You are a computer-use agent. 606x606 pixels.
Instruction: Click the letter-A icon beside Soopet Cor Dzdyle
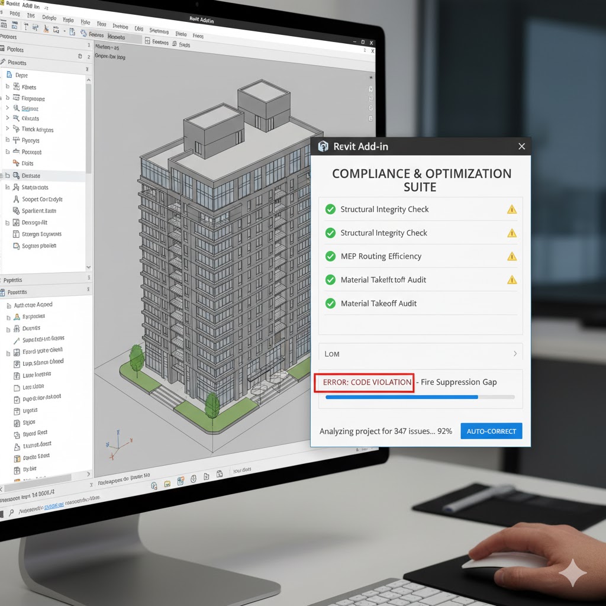(16, 199)
